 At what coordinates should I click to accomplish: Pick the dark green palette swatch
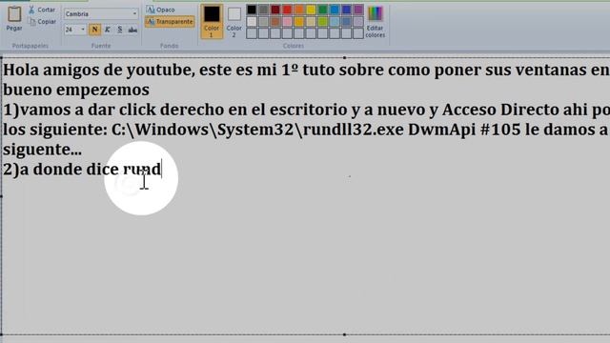[323, 10]
